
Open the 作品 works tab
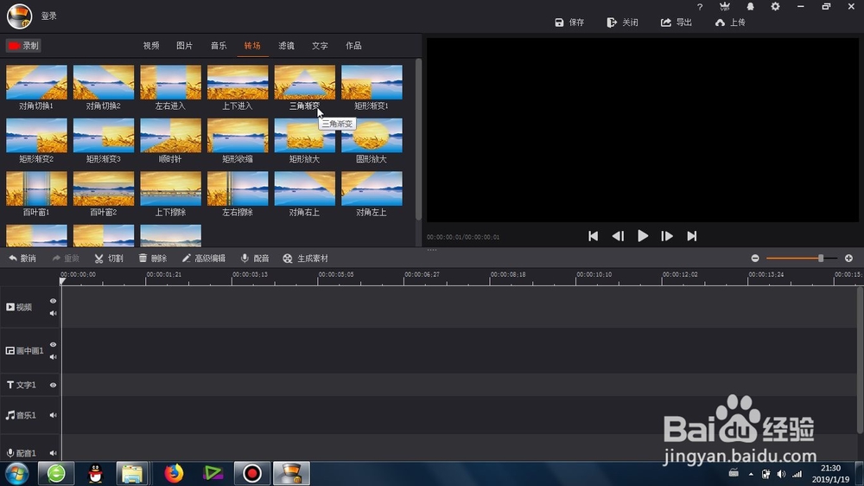[353, 46]
